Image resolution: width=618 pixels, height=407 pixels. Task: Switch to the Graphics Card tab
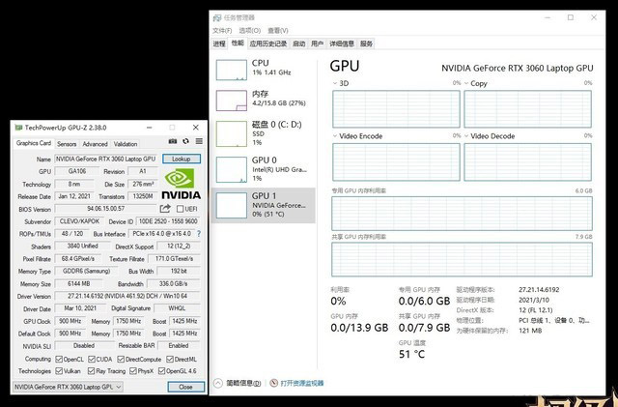tap(34, 143)
